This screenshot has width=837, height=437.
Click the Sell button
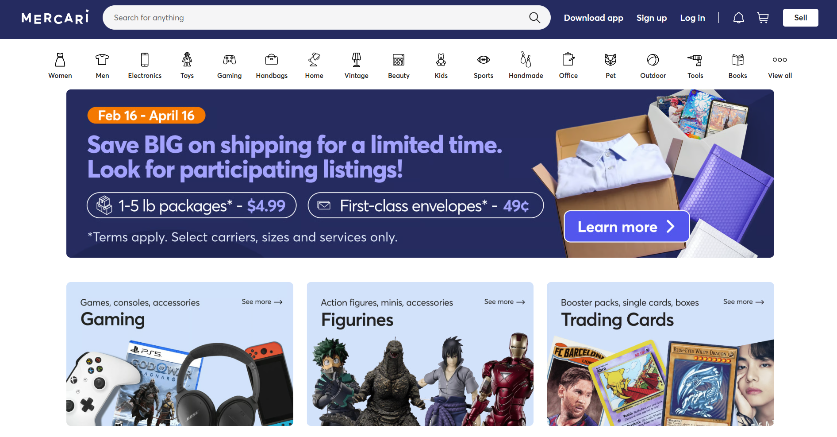click(800, 18)
